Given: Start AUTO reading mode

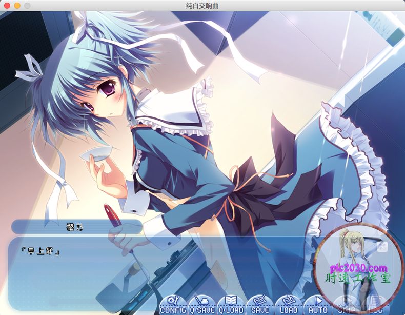Looking at the screenshot, I should pyautogui.click(x=317, y=305).
